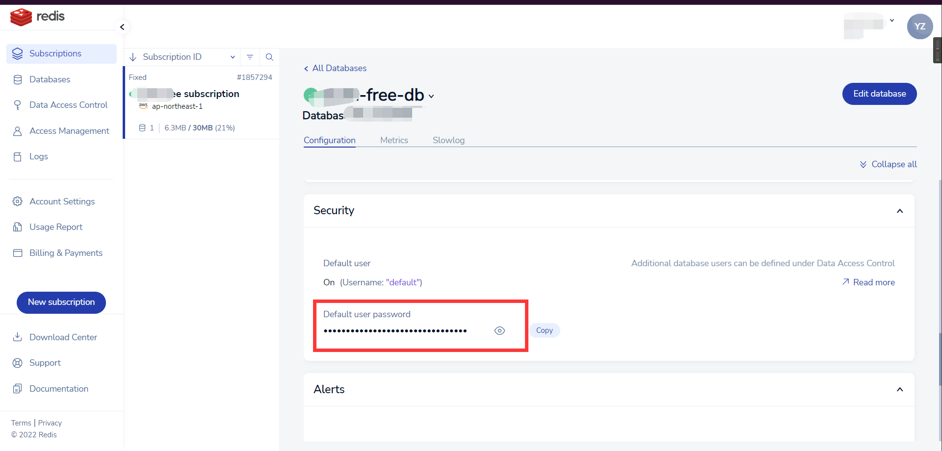Click the Edit database button

click(x=879, y=94)
